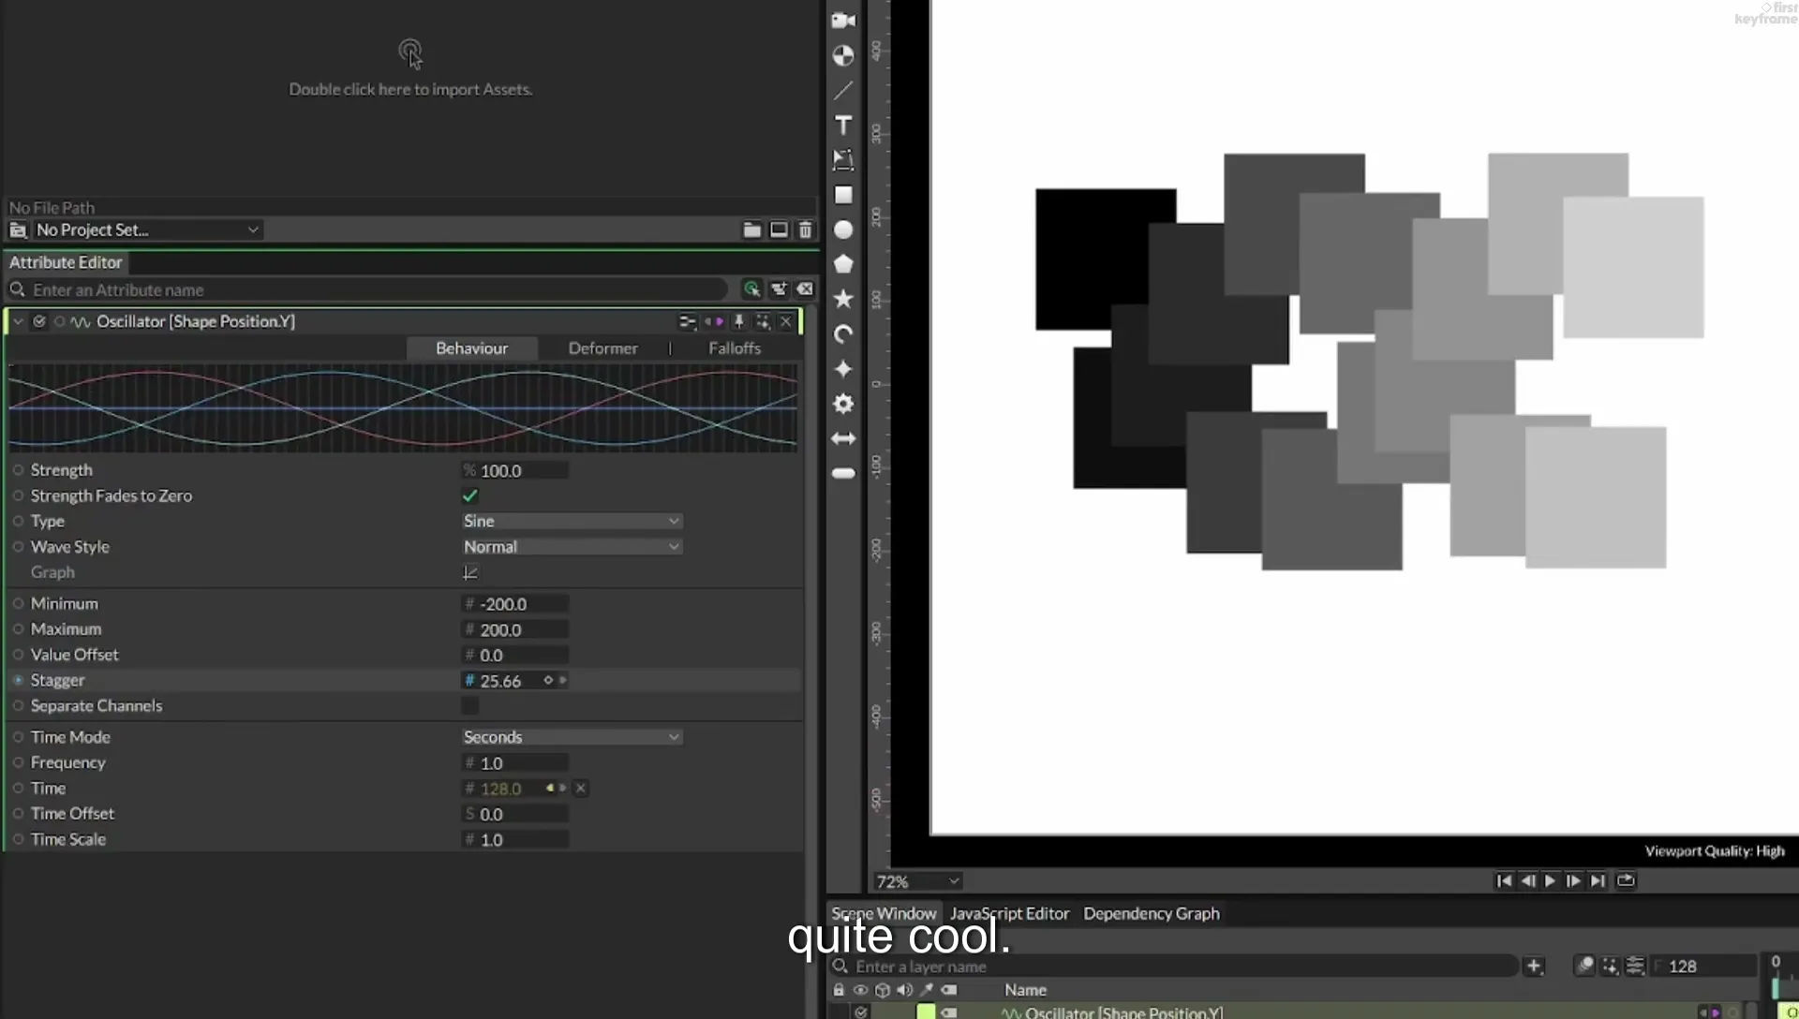Click the play button

1550,880
